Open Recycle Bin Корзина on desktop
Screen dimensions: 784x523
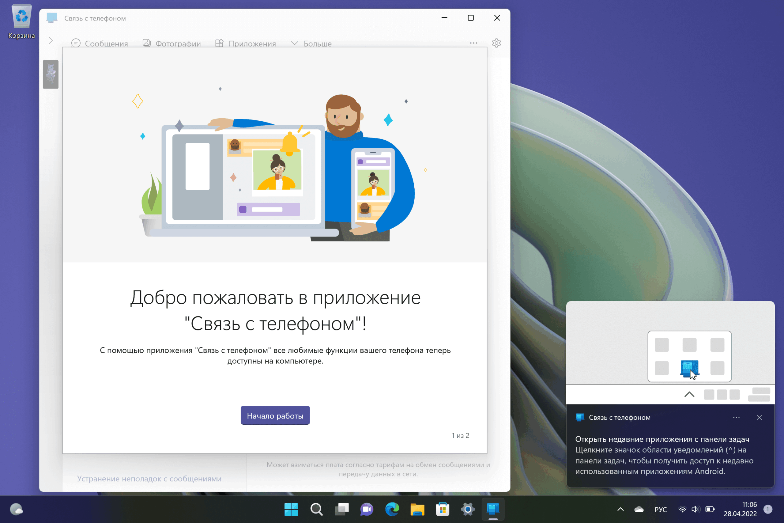[x=21, y=21]
